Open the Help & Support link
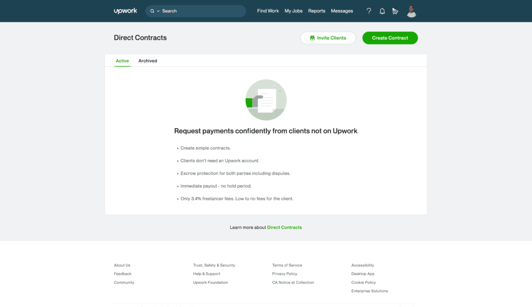This screenshot has height=307, width=532. [x=206, y=274]
